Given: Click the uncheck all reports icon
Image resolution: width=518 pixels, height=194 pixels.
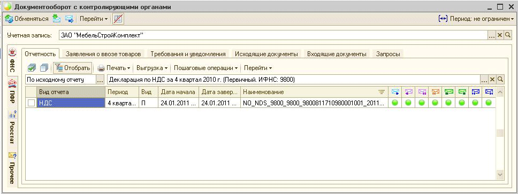Looking at the screenshot, I should [43, 68].
